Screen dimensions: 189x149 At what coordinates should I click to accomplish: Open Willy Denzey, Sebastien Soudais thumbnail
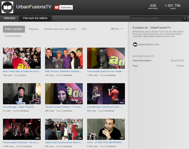(x=64, y=58)
